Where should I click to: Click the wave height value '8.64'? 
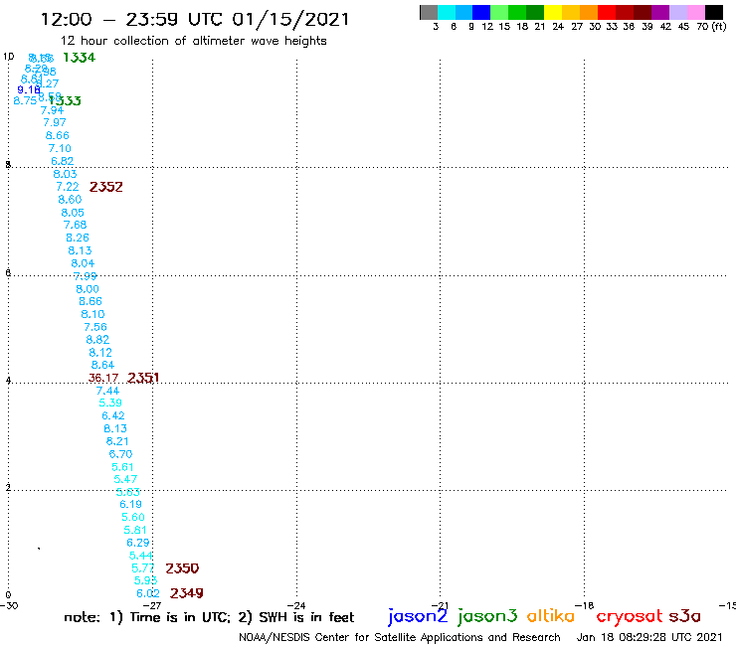pos(102,365)
